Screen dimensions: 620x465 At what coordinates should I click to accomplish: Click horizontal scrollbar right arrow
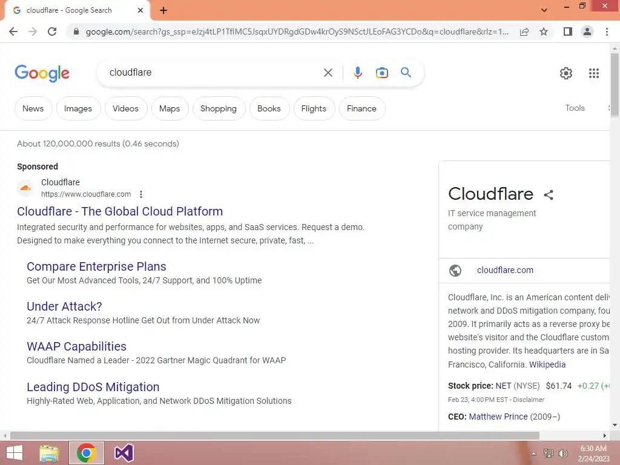605,435
